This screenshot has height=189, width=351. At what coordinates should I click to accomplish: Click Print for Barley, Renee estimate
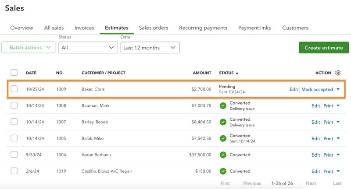[328, 122]
